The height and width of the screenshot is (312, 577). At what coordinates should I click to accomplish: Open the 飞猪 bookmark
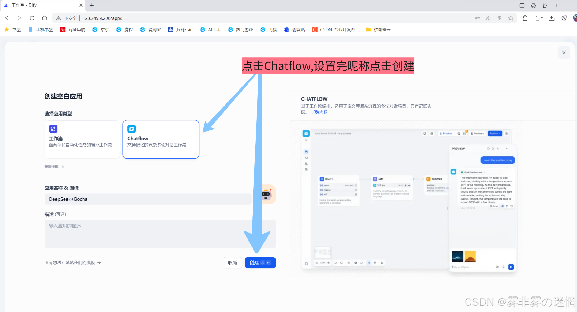coord(268,30)
